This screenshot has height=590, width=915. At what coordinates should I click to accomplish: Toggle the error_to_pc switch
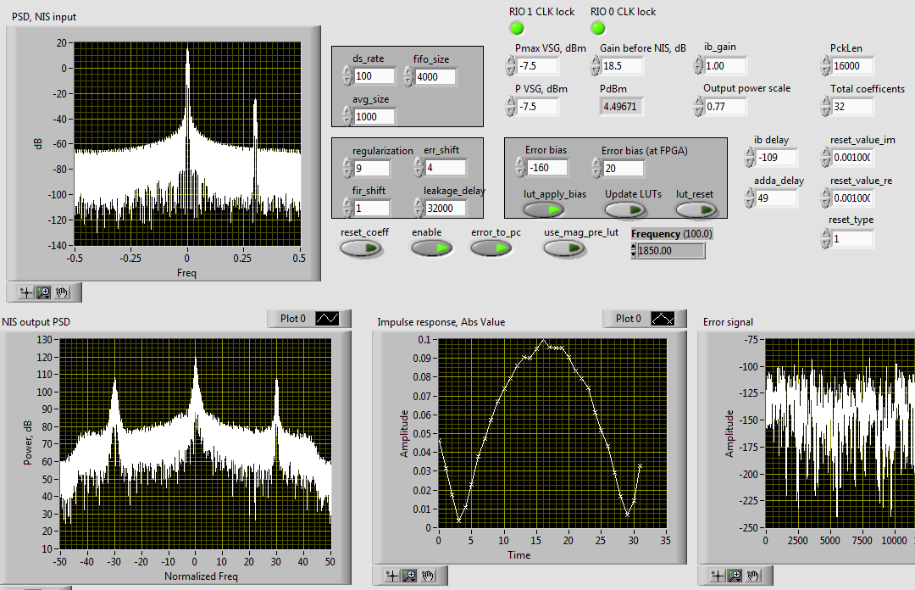click(491, 248)
